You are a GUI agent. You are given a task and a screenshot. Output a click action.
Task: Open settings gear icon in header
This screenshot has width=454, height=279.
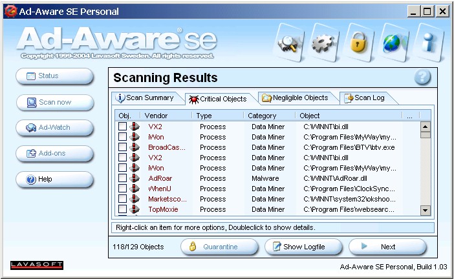325,43
